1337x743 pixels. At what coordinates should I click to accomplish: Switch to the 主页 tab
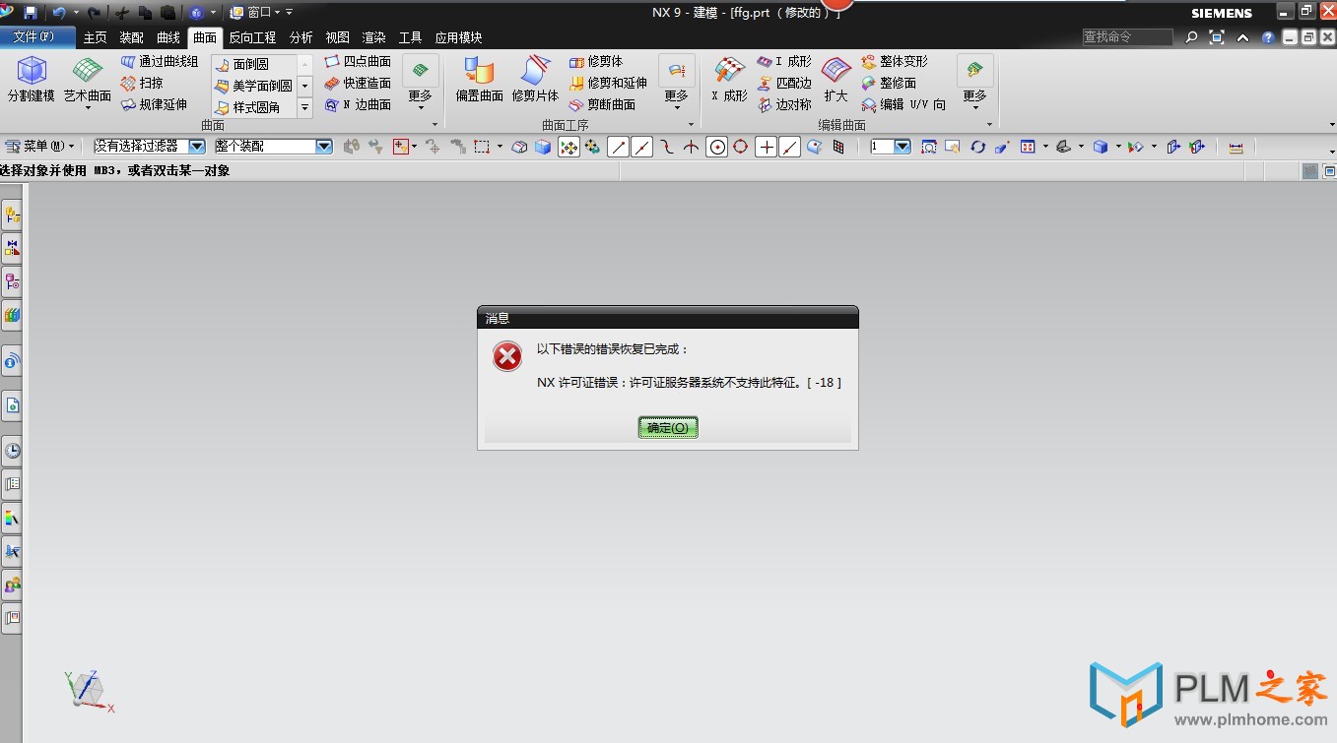coord(96,37)
